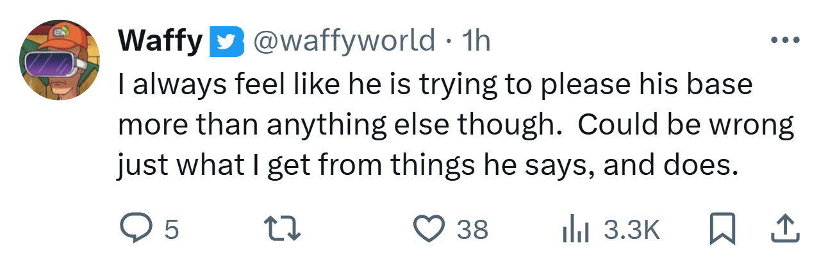This screenshot has width=828, height=264.
Task: Bookmark this tweet with the bookmark icon
Action: pos(721,229)
